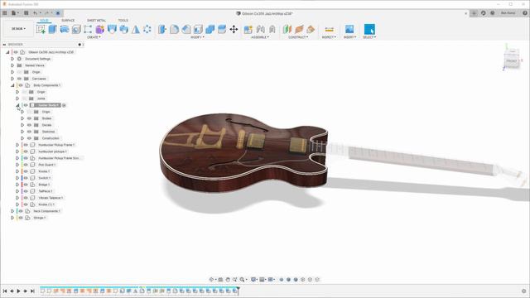This screenshot has height=298, width=530.
Task: Toggle Neck Components:1 visibility eye
Action: click(x=21, y=211)
